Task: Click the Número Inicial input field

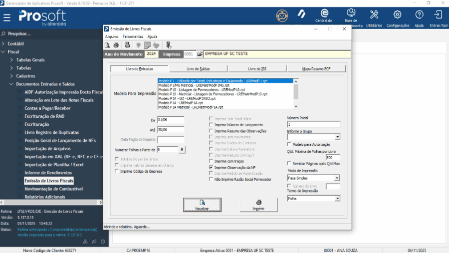Action: click(x=313, y=124)
